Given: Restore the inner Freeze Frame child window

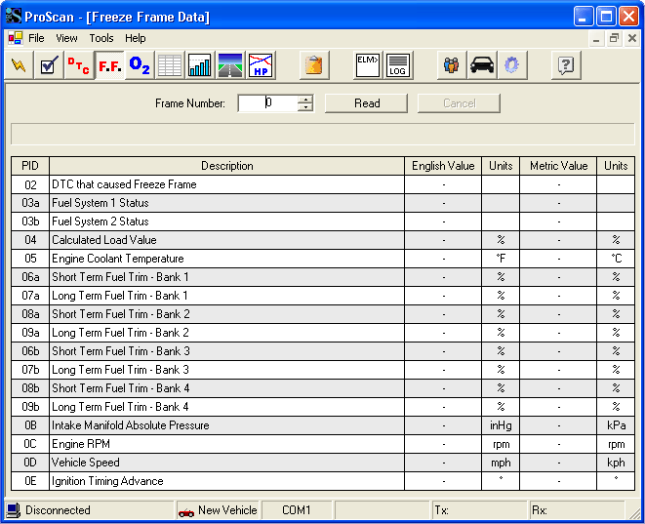Looking at the screenshot, I should 614,39.
